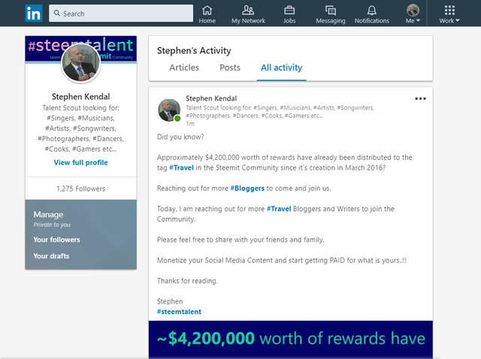Click the 'Did you know?' post text
Screen dimensions: 481x359
coord(180,137)
